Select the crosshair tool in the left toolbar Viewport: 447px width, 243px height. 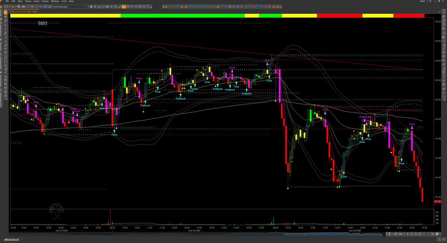[5, 16]
